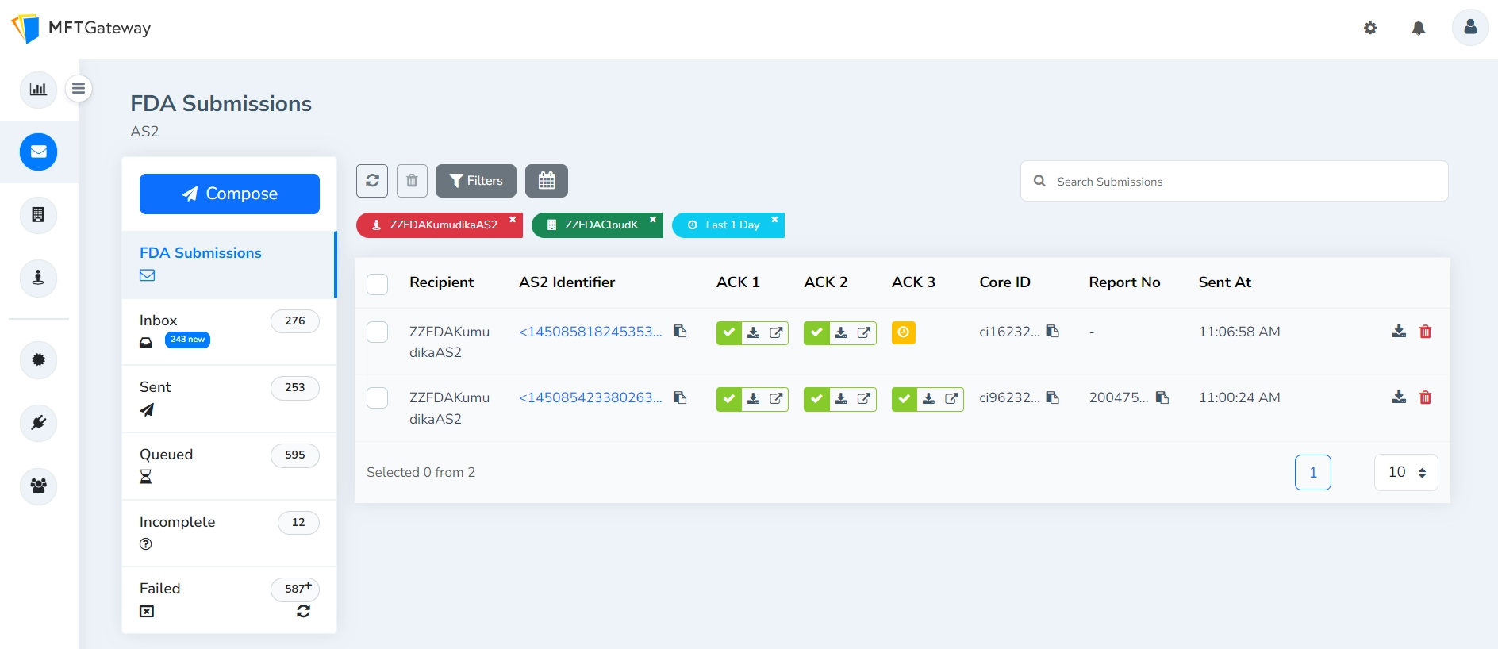Copy AS2 identifier of first submission

tap(680, 331)
